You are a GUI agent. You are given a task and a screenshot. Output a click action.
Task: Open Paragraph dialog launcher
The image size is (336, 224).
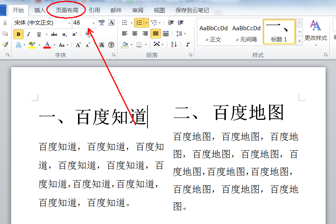point(190,55)
